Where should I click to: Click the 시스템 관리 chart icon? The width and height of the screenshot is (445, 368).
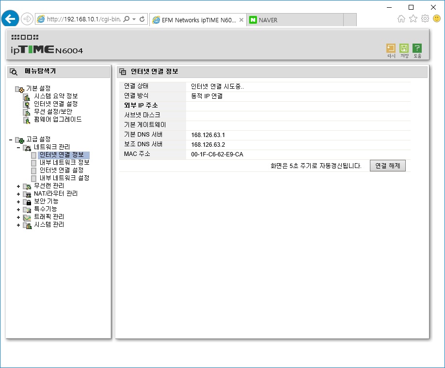[x=27, y=226]
